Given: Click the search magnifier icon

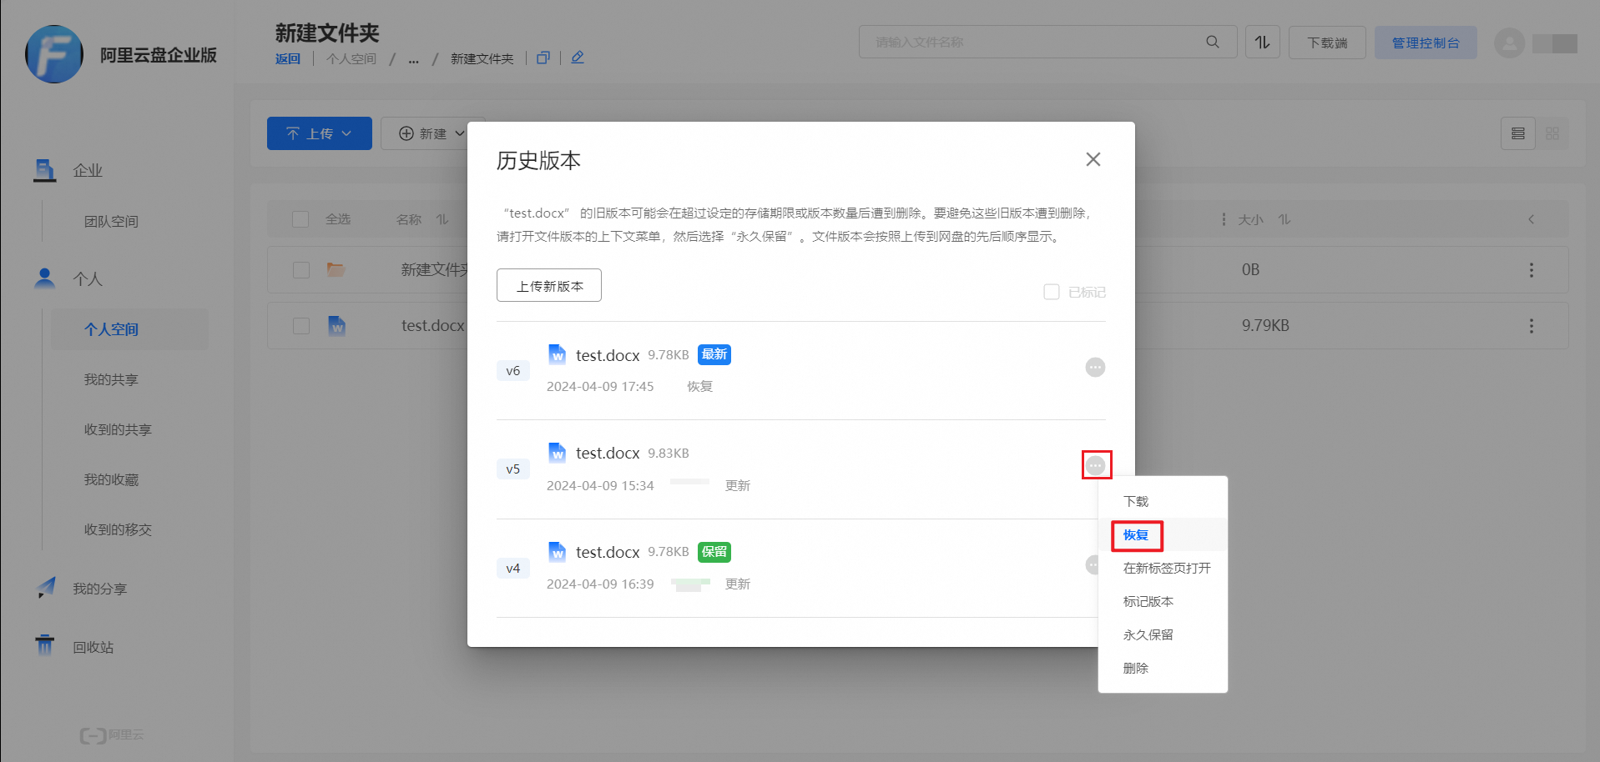Looking at the screenshot, I should (1212, 41).
